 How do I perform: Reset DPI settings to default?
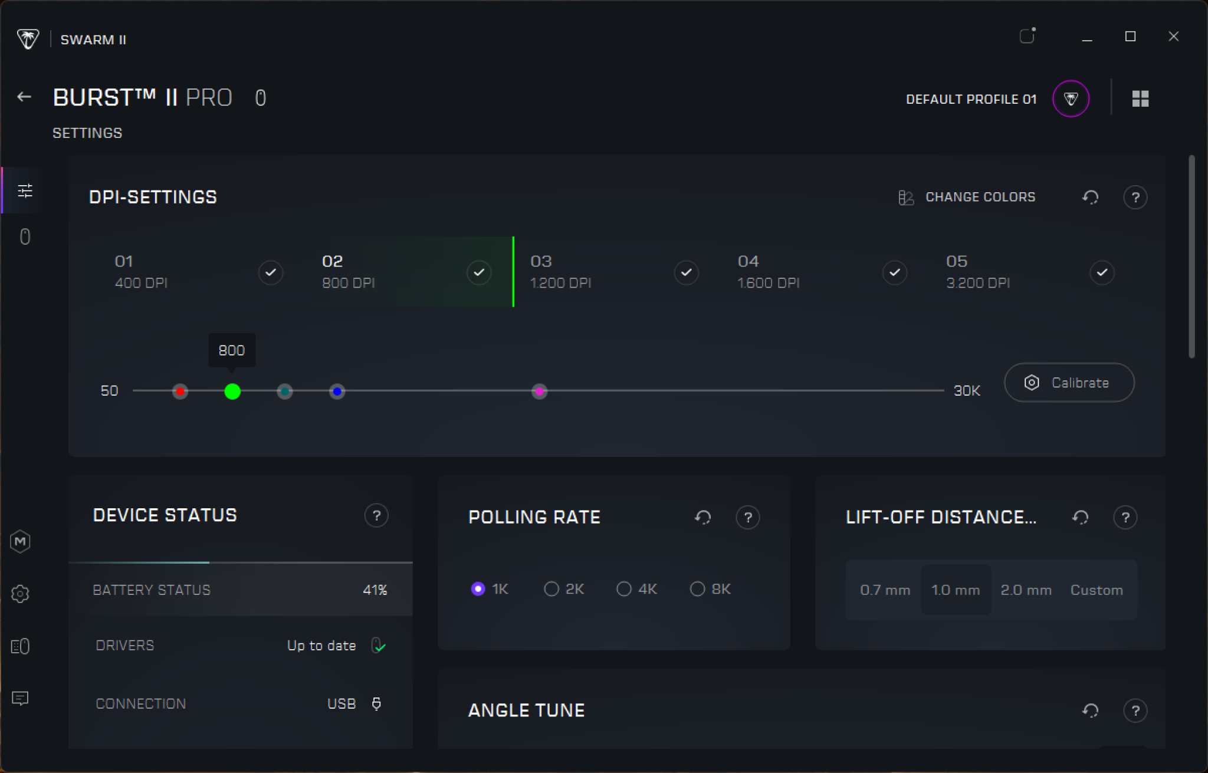click(1090, 197)
